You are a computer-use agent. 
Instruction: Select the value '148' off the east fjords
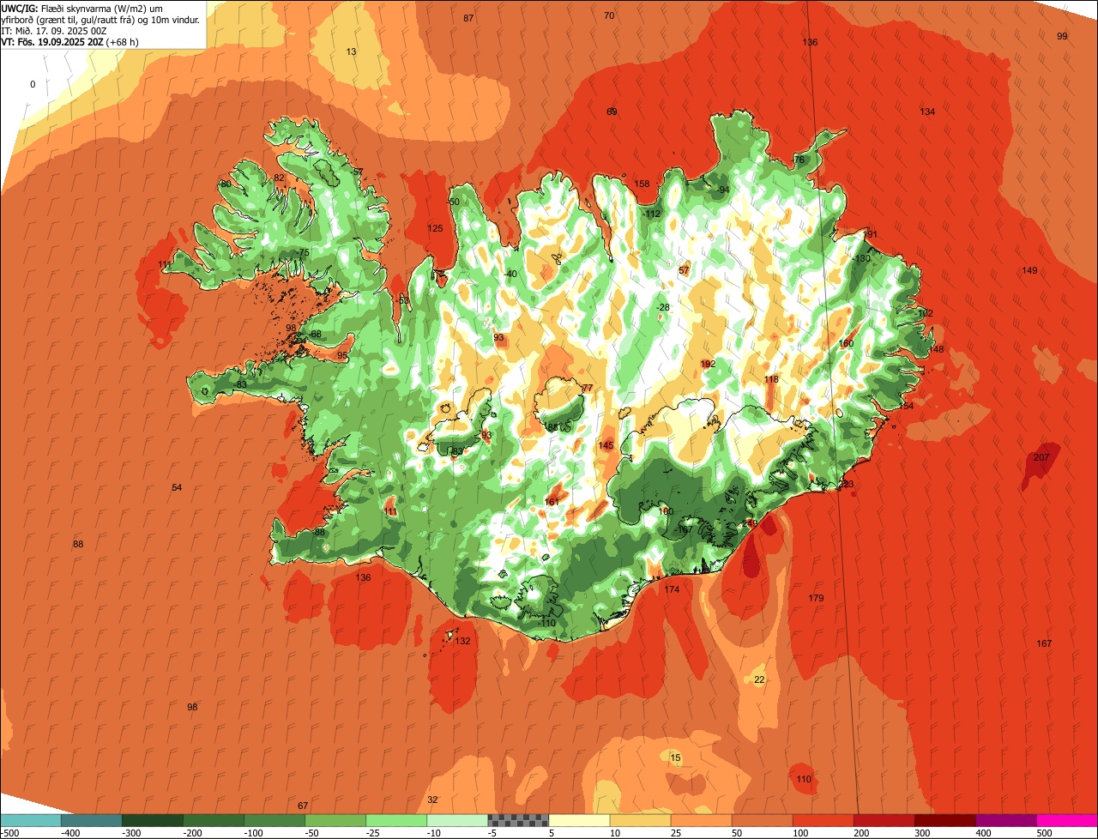pos(936,349)
